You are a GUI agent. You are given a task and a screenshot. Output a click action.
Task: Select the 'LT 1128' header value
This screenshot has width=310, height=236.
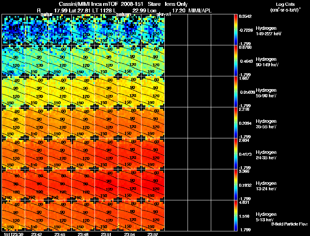102,11
